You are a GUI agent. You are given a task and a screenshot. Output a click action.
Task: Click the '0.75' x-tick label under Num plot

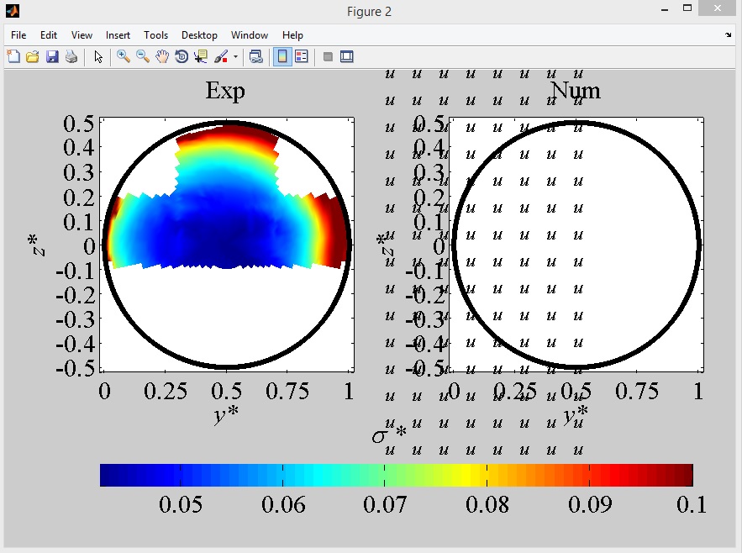(x=636, y=392)
